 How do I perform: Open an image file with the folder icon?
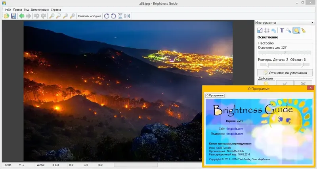pyautogui.click(x=6, y=16)
